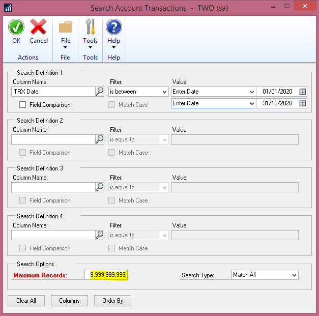Toggle Field Comparison in Search Definition 1

(22, 105)
